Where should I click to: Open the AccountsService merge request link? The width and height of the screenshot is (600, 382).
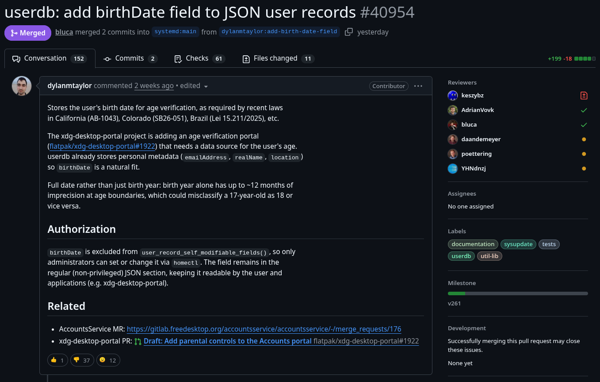264,329
